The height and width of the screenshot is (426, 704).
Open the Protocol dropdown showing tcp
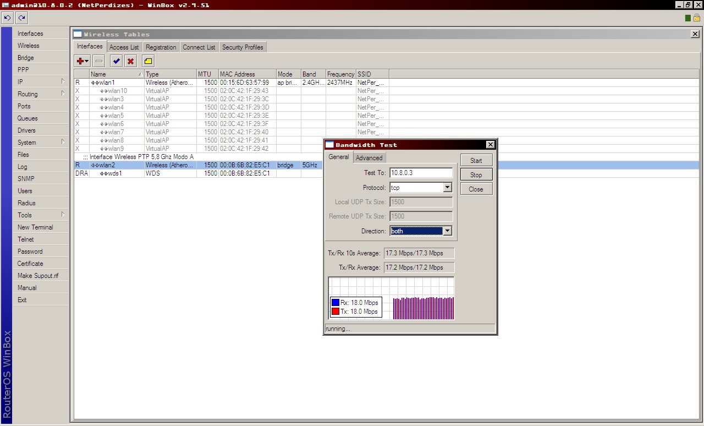[x=447, y=188]
